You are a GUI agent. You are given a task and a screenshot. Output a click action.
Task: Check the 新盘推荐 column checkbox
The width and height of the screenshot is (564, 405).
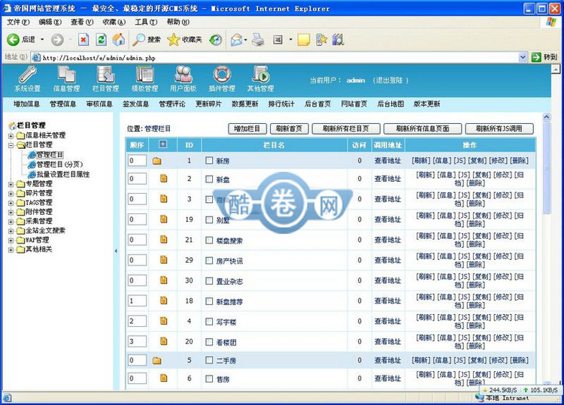[209, 301]
